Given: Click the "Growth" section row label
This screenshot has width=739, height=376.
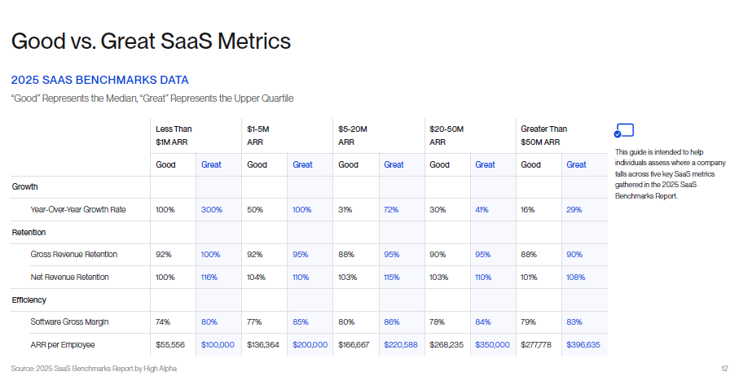Looking at the screenshot, I should click(x=24, y=187).
